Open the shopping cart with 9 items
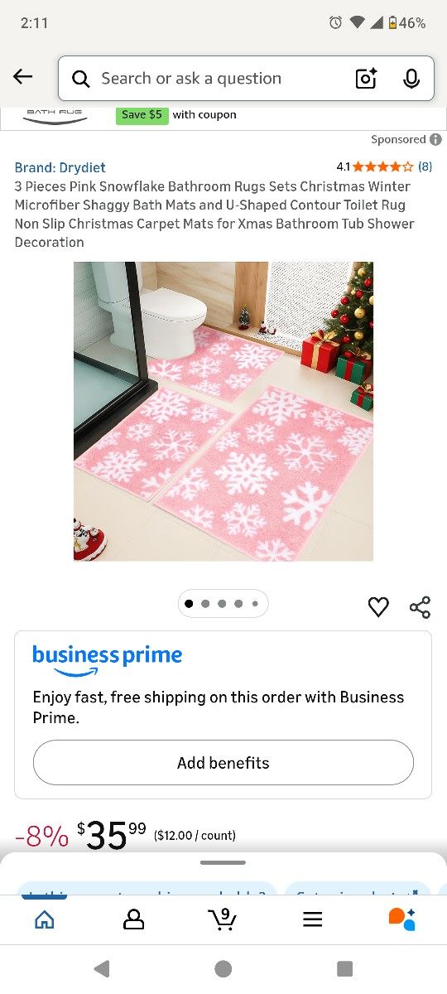 point(222,919)
